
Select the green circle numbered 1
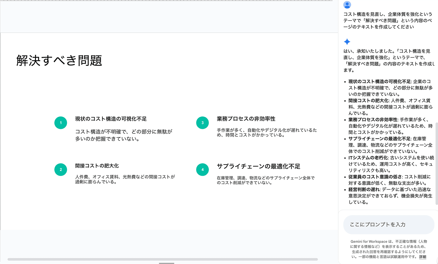tap(61, 123)
